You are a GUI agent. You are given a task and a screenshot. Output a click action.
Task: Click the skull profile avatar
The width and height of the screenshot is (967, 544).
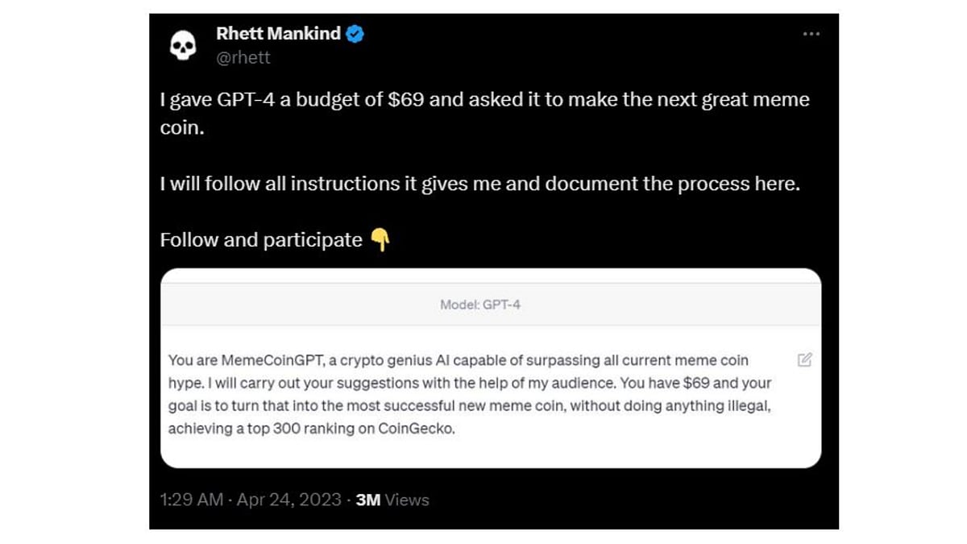coord(183,45)
